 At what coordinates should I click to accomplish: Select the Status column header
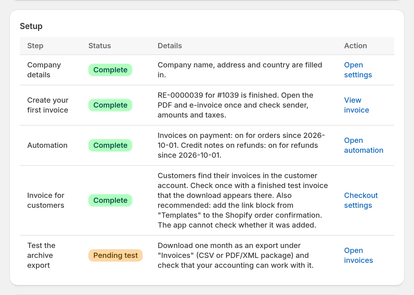point(99,46)
